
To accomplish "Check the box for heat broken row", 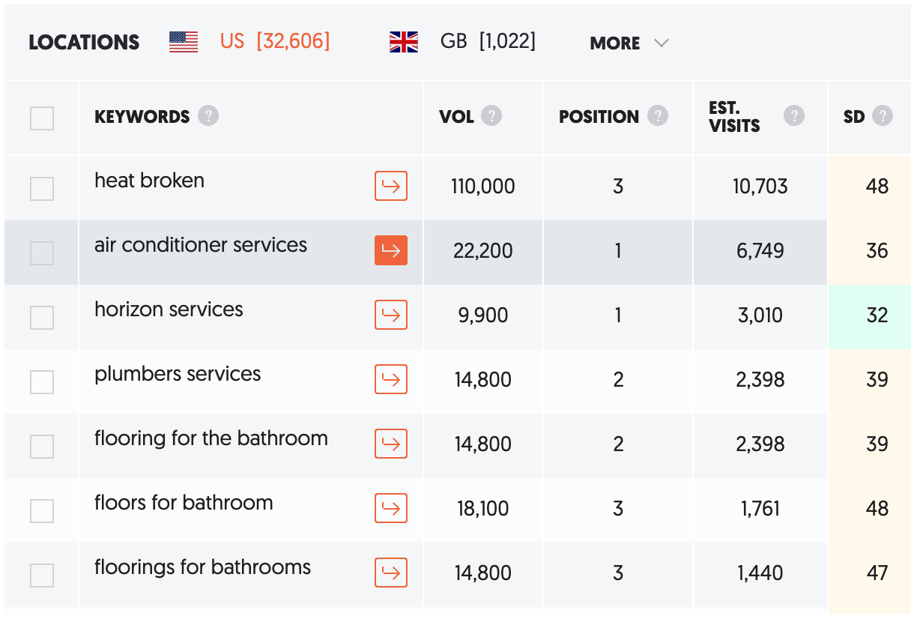I will click(42, 189).
